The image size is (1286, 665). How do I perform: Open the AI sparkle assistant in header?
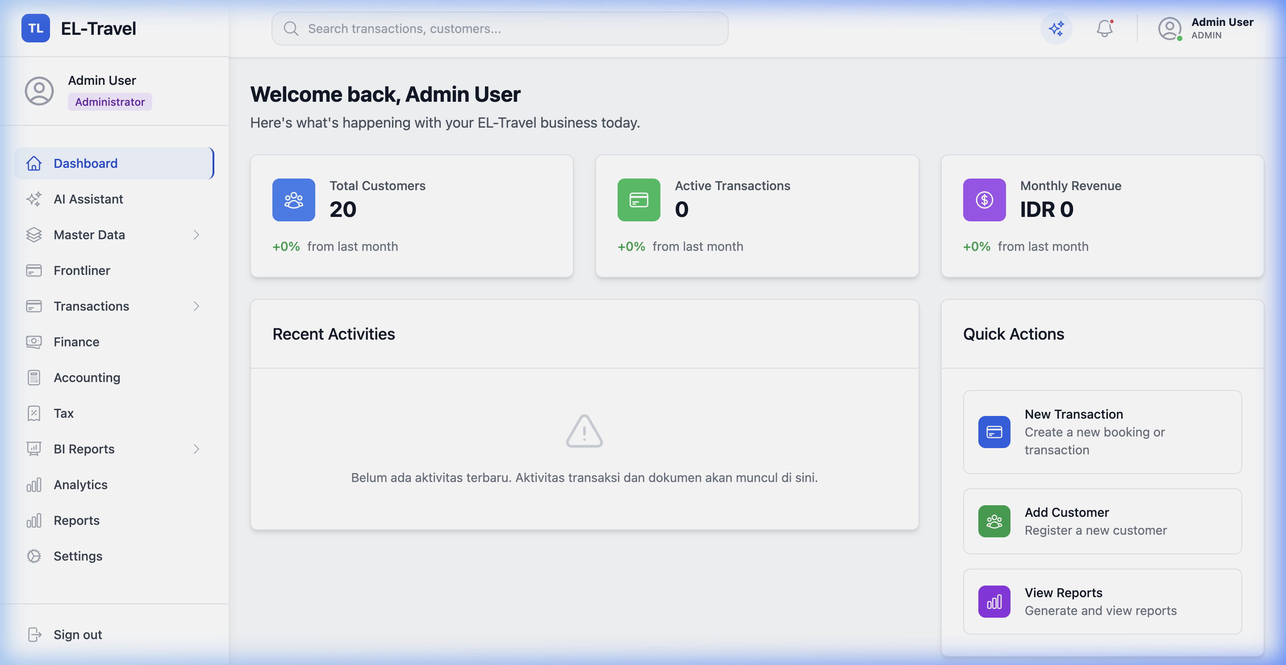[1056, 29]
